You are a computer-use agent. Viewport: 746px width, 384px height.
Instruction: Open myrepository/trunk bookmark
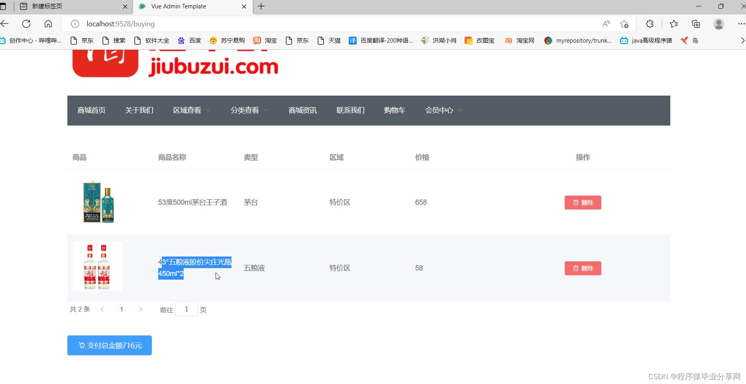(x=578, y=41)
